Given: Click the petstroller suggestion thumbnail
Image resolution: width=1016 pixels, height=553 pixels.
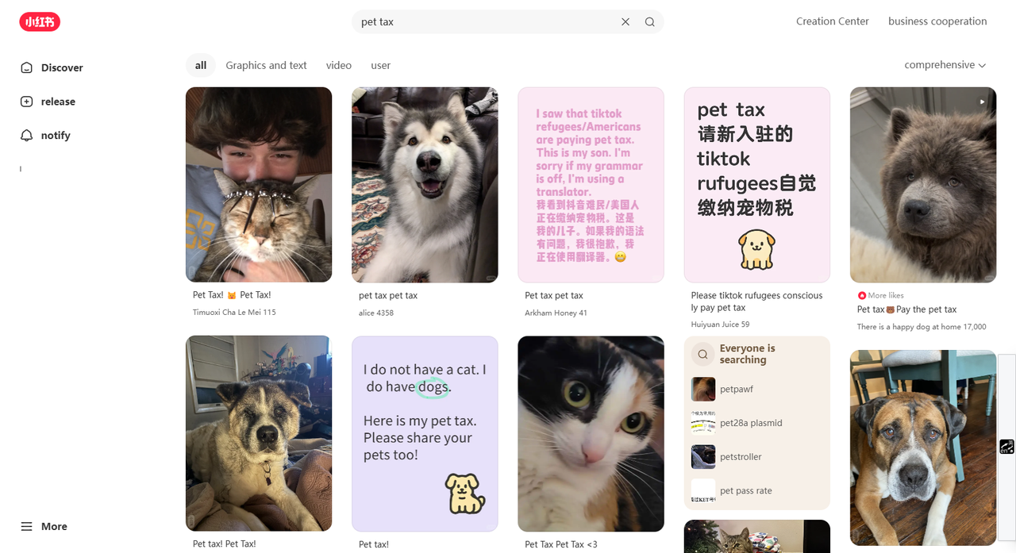Looking at the screenshot, I should [702, 457].
